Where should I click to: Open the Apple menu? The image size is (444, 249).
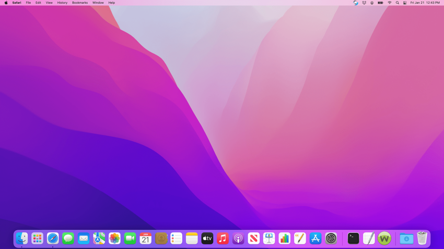pos(6,3)
